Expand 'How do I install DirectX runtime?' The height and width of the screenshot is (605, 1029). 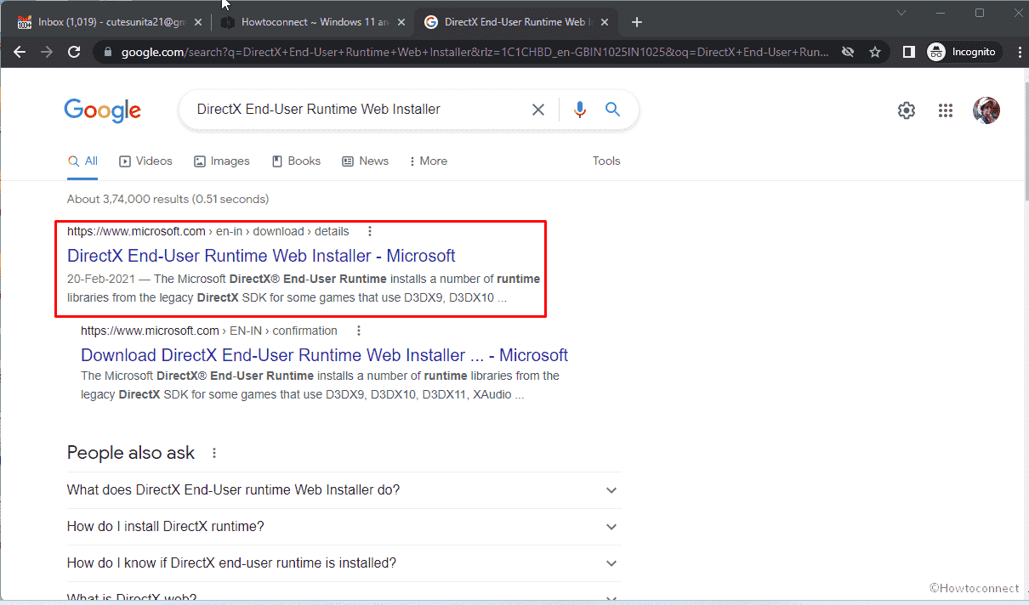pos(344,527)
